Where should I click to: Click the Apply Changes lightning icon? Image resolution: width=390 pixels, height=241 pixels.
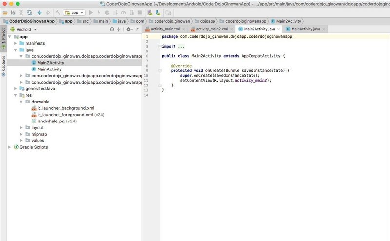click(99, 13)
